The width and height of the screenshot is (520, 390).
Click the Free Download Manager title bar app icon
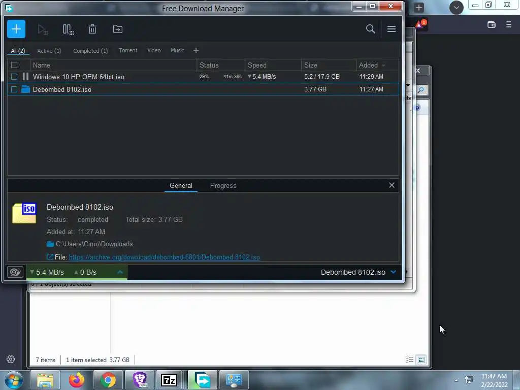(9, 8)
